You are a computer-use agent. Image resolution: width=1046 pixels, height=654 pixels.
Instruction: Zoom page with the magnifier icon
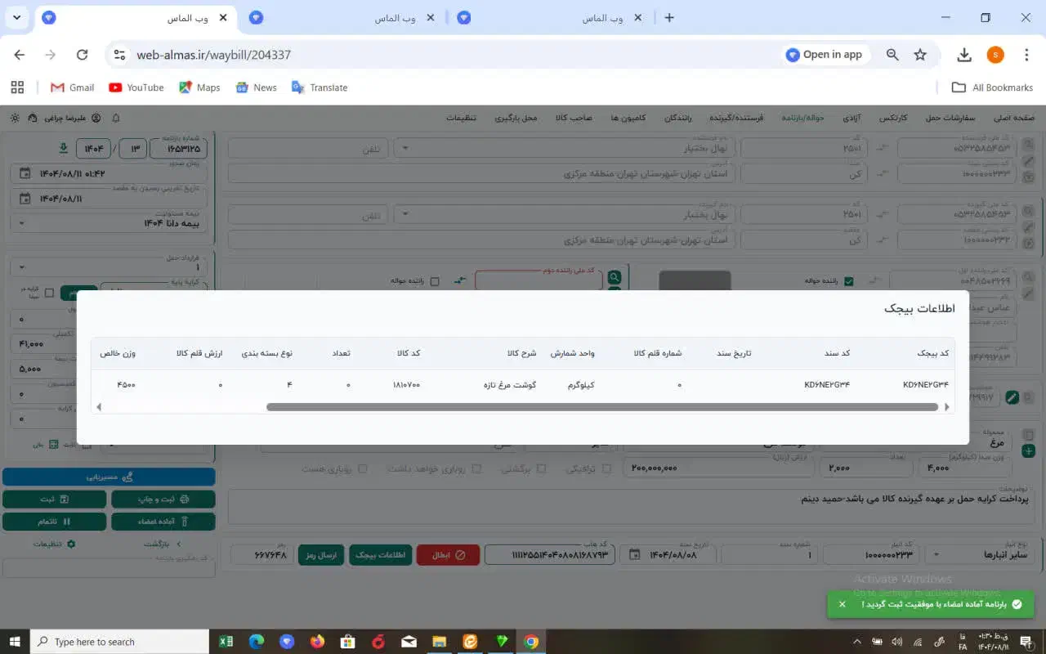892,55
